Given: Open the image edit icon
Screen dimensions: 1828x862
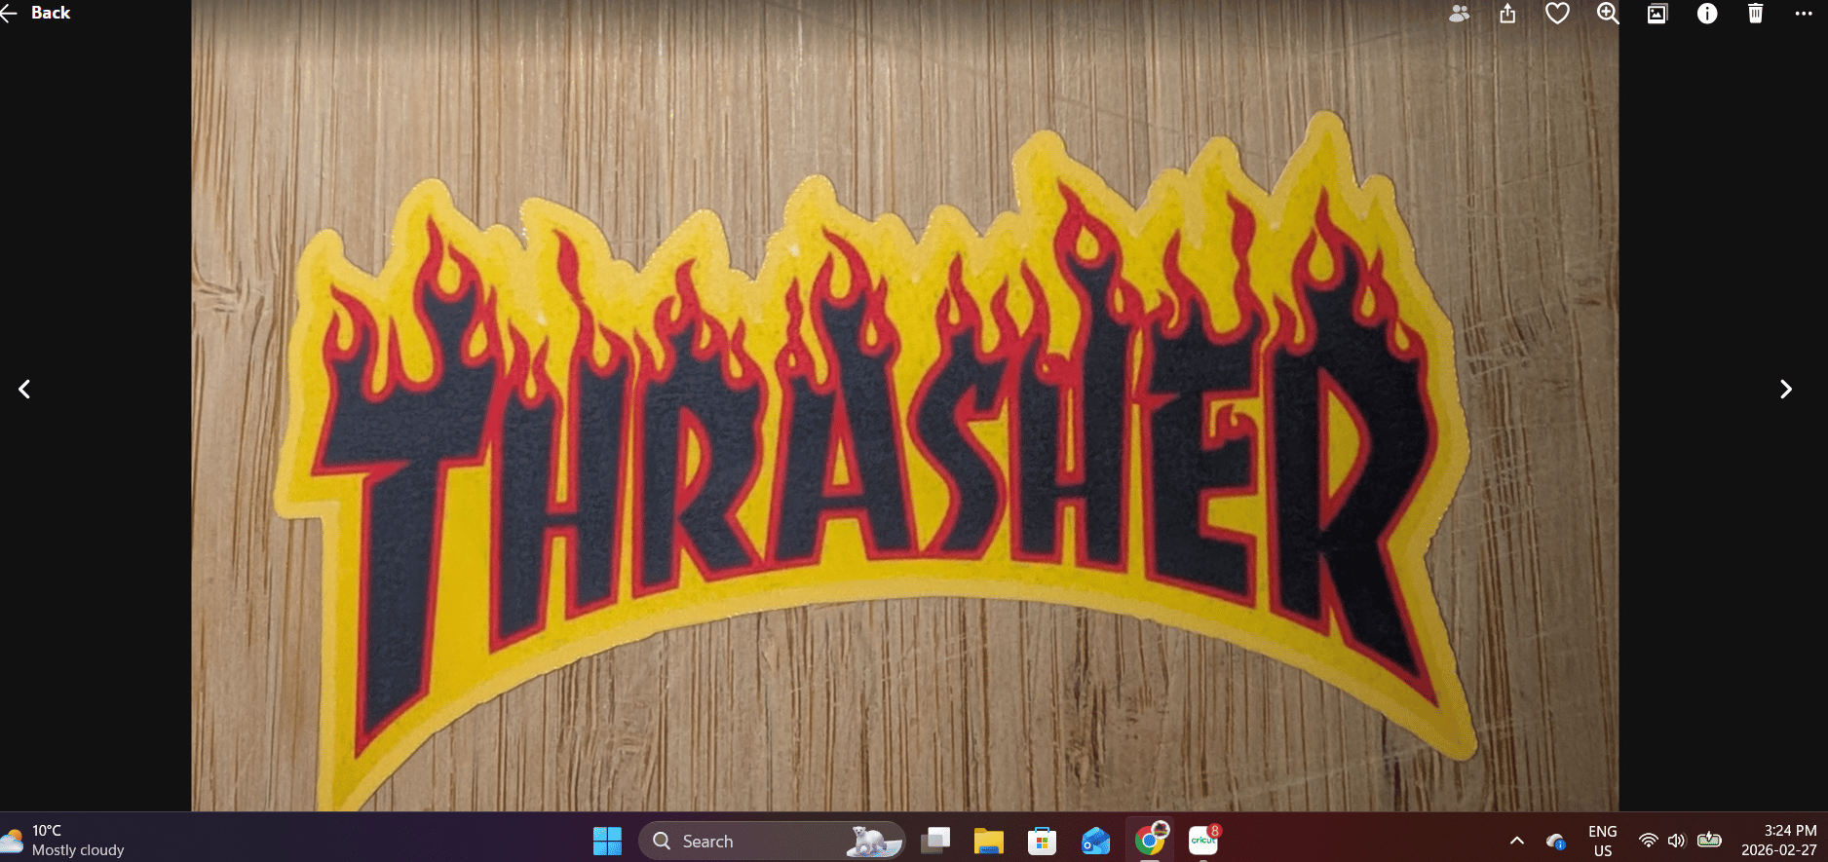Looking at the screenshot, I should (x=1657, y=14).
